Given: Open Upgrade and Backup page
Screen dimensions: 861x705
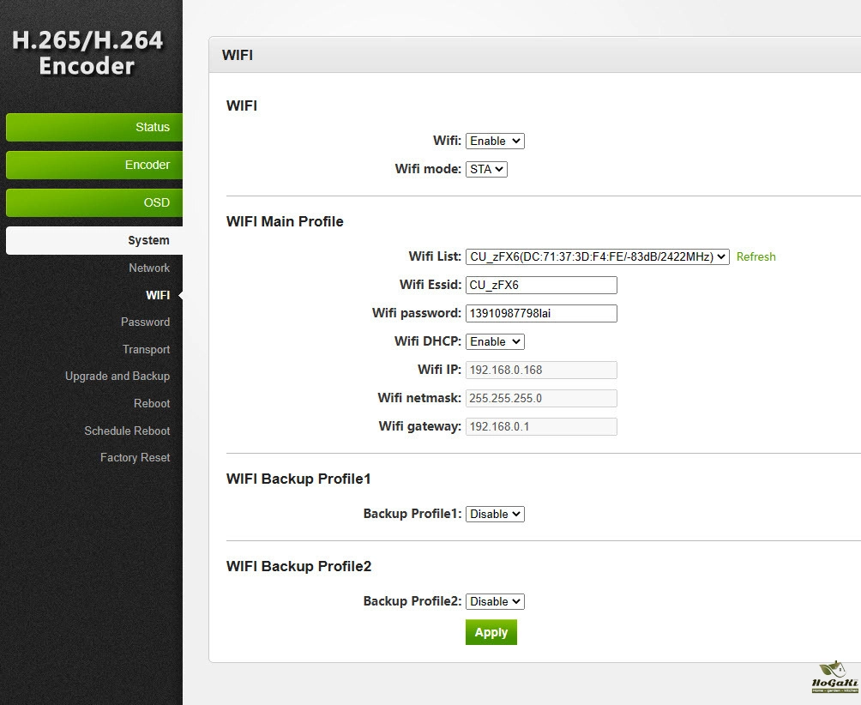Looking at the screenshot, I should 117,376.
